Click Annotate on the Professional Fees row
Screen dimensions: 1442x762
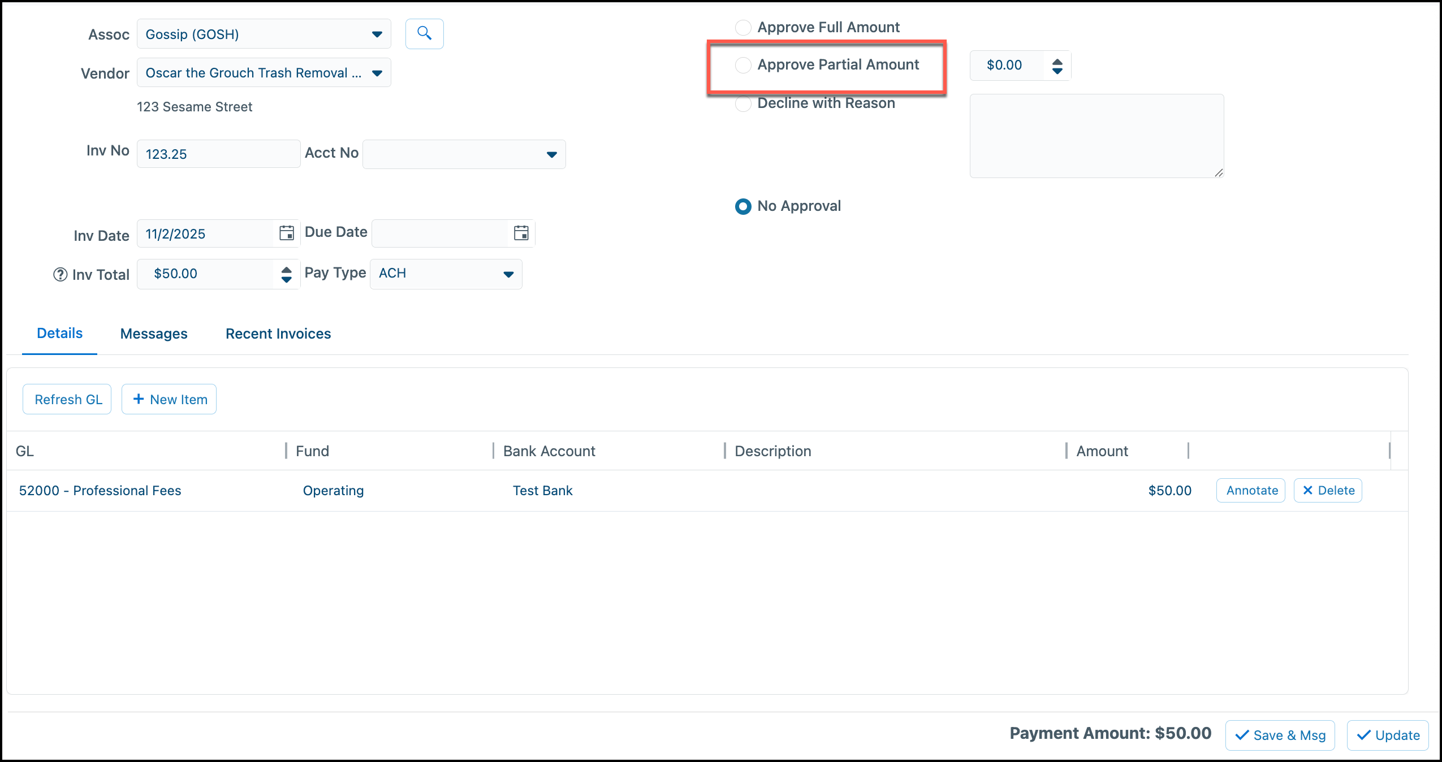(x=1251, y=491)
